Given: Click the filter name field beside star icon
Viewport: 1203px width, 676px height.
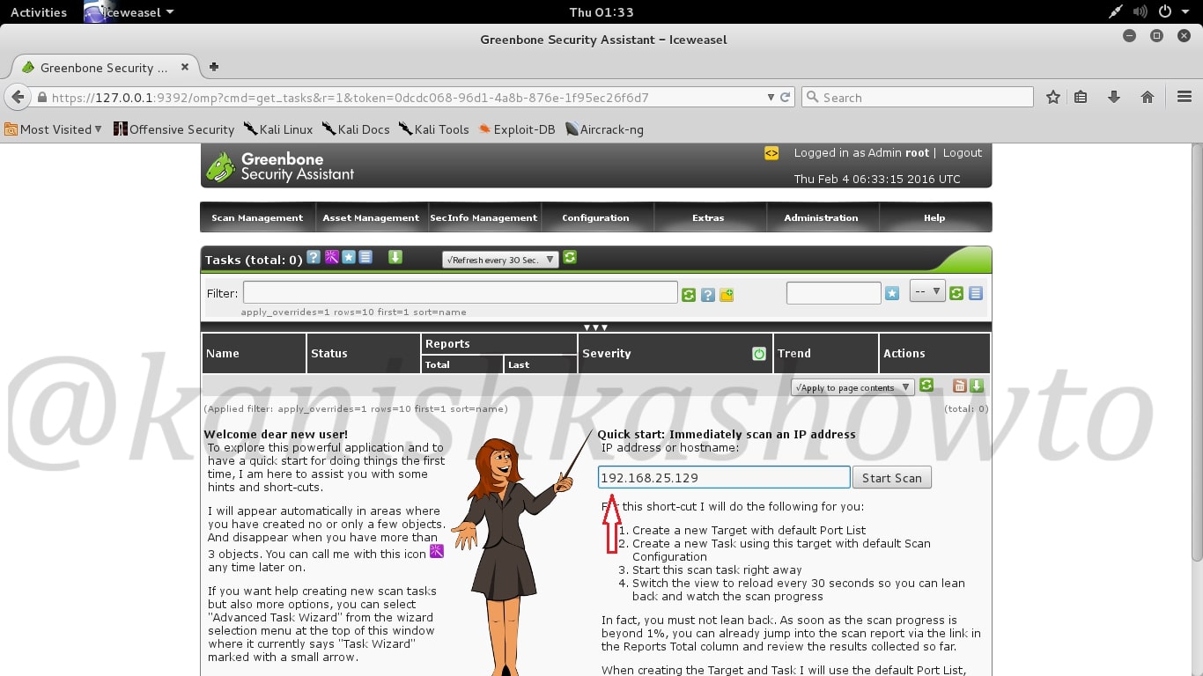Looking at the screenshot, I should click(x=833, y=292).
